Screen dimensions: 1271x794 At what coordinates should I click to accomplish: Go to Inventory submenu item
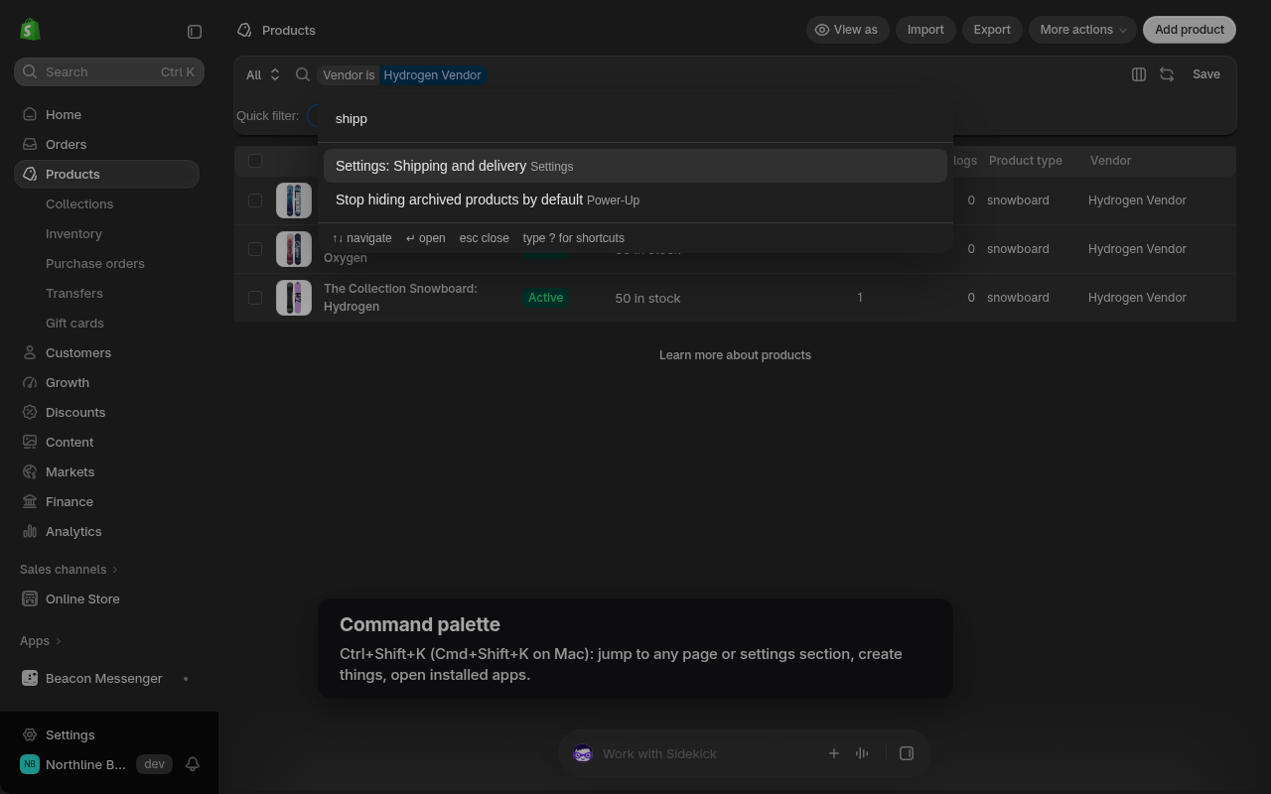[73, 233]
